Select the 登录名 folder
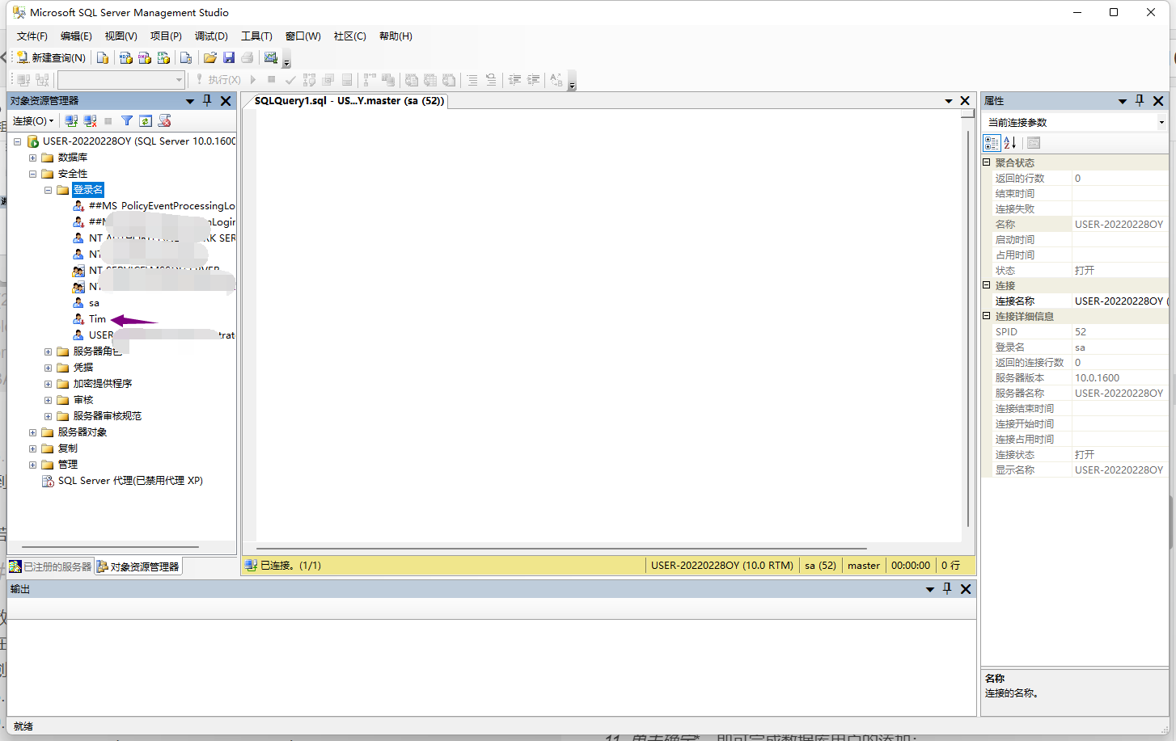Viewport: 1176px width, 741px height. [x=88, y=190]
